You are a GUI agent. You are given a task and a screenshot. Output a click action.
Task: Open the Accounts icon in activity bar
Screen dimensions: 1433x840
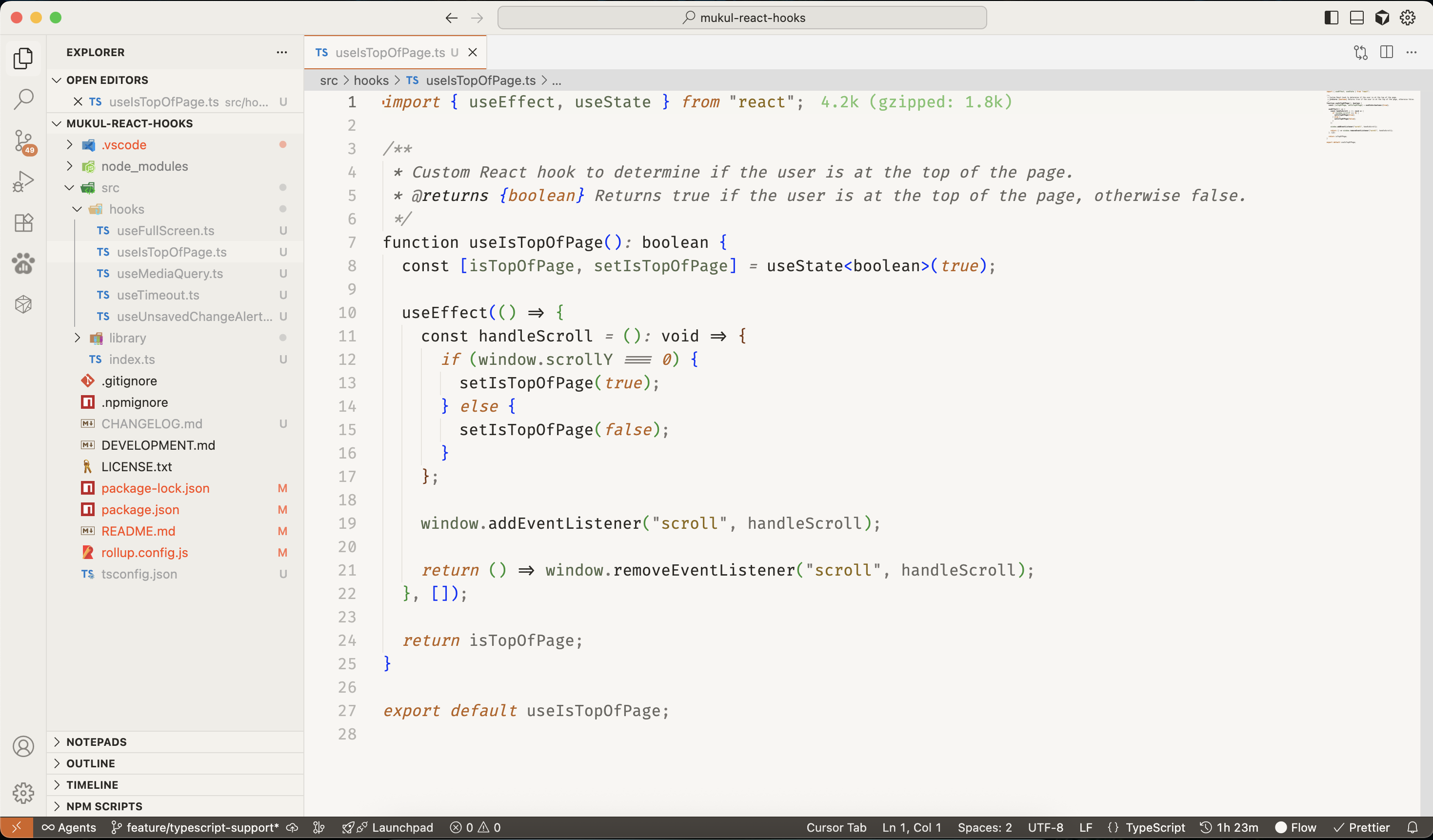tap(23, 746)
